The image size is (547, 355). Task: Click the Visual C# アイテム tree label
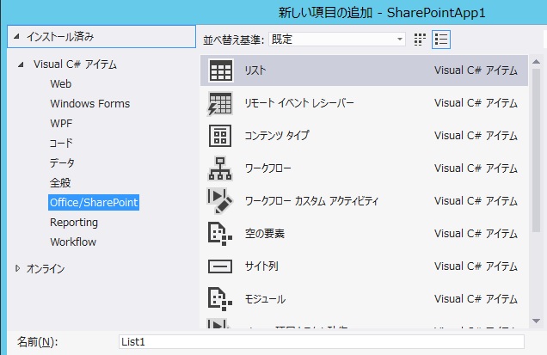pos(75,64)
